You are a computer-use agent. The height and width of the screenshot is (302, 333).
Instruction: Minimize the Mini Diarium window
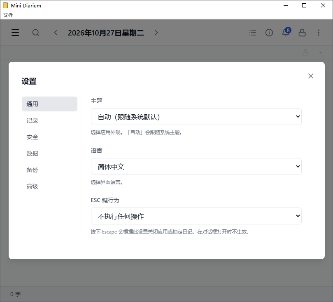coord(286,5)
